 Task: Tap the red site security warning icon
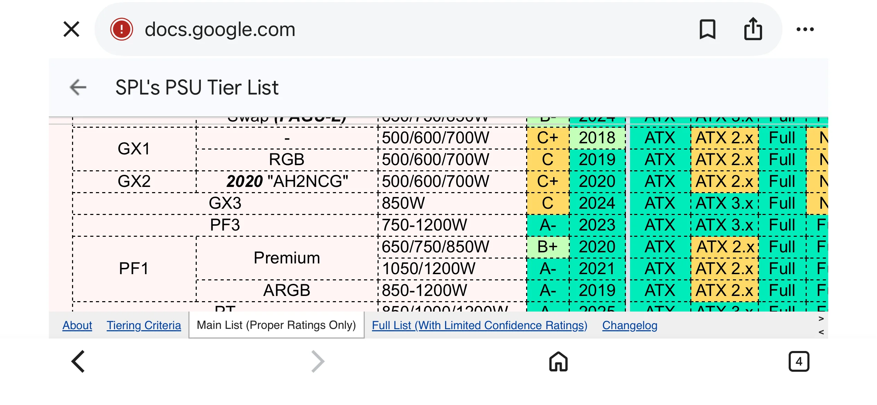pyautogui.click(x=121, y=29)
